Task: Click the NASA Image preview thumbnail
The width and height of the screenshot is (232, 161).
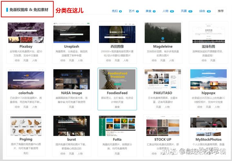Action: [x=72, y=79]
